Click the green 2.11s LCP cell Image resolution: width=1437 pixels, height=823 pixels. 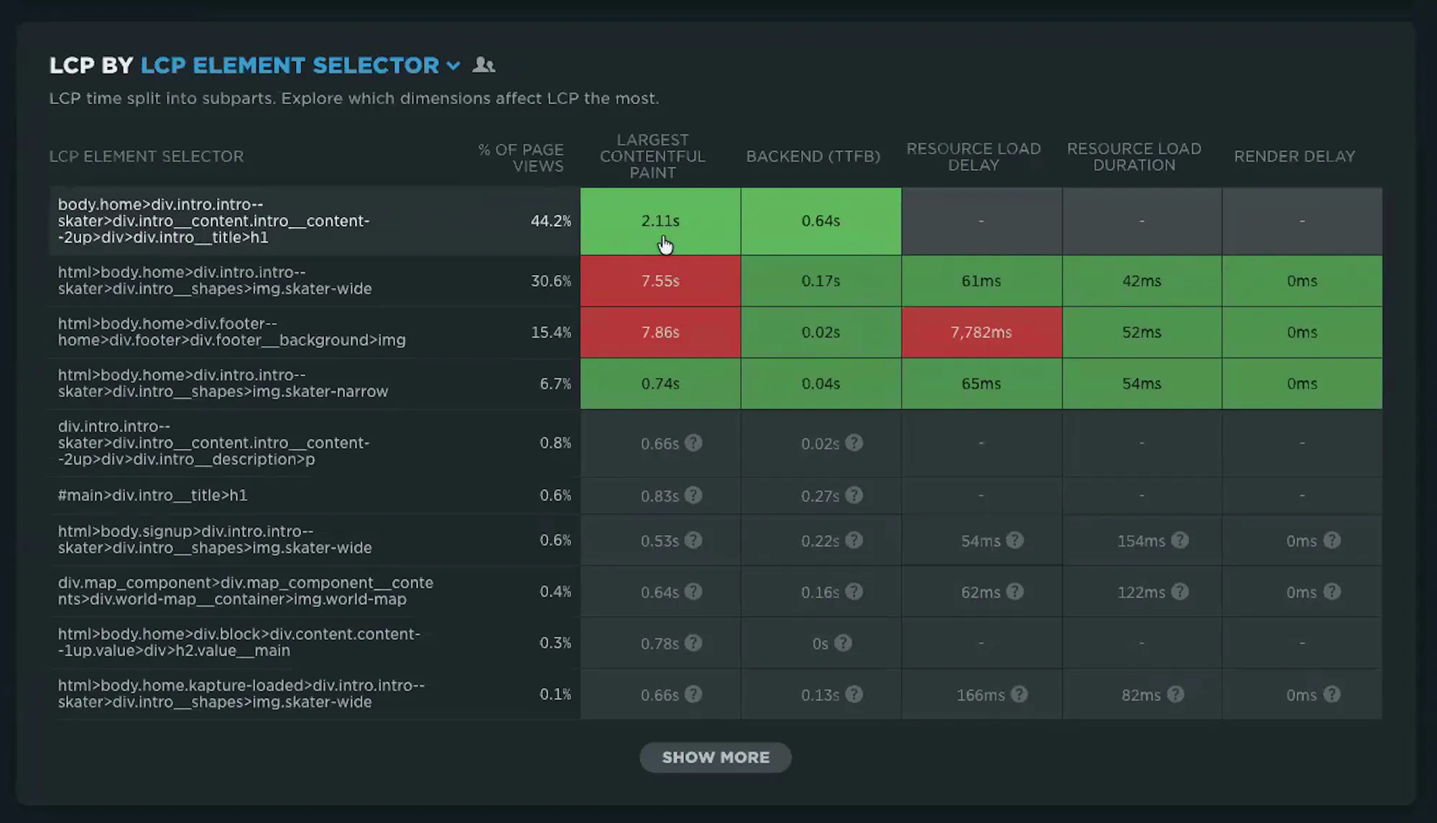[660, 221]
